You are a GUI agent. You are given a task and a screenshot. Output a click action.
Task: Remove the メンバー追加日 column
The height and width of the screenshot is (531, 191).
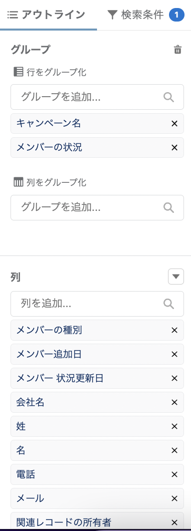(174, 354)
